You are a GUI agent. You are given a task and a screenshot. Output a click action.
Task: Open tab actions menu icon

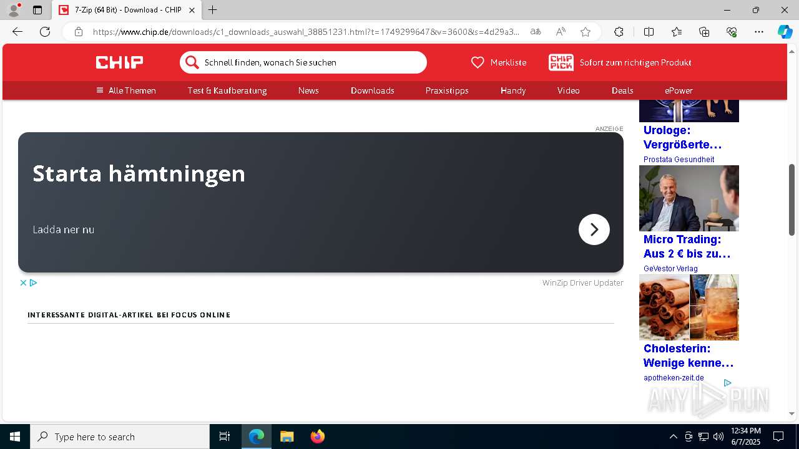point(37,10)
